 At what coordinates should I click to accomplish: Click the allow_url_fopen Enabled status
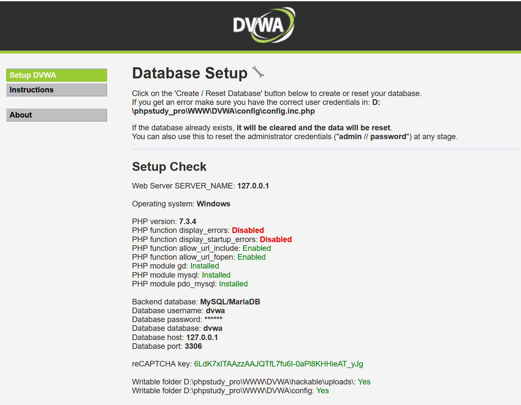pos(252,257)
